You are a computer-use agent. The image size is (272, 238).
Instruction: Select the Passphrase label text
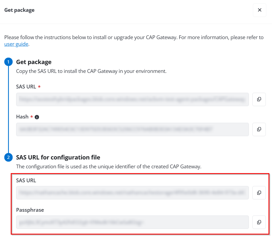tap(30, 210)
